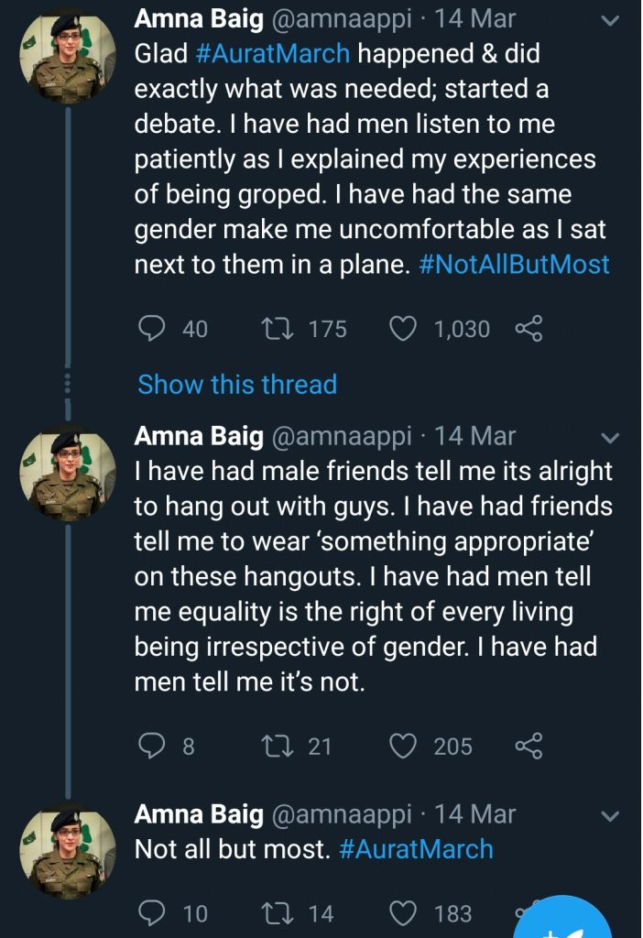643x938 pixels.
Task: Like the tweet with 1,030 likes
Action: [x=403, y=328]
